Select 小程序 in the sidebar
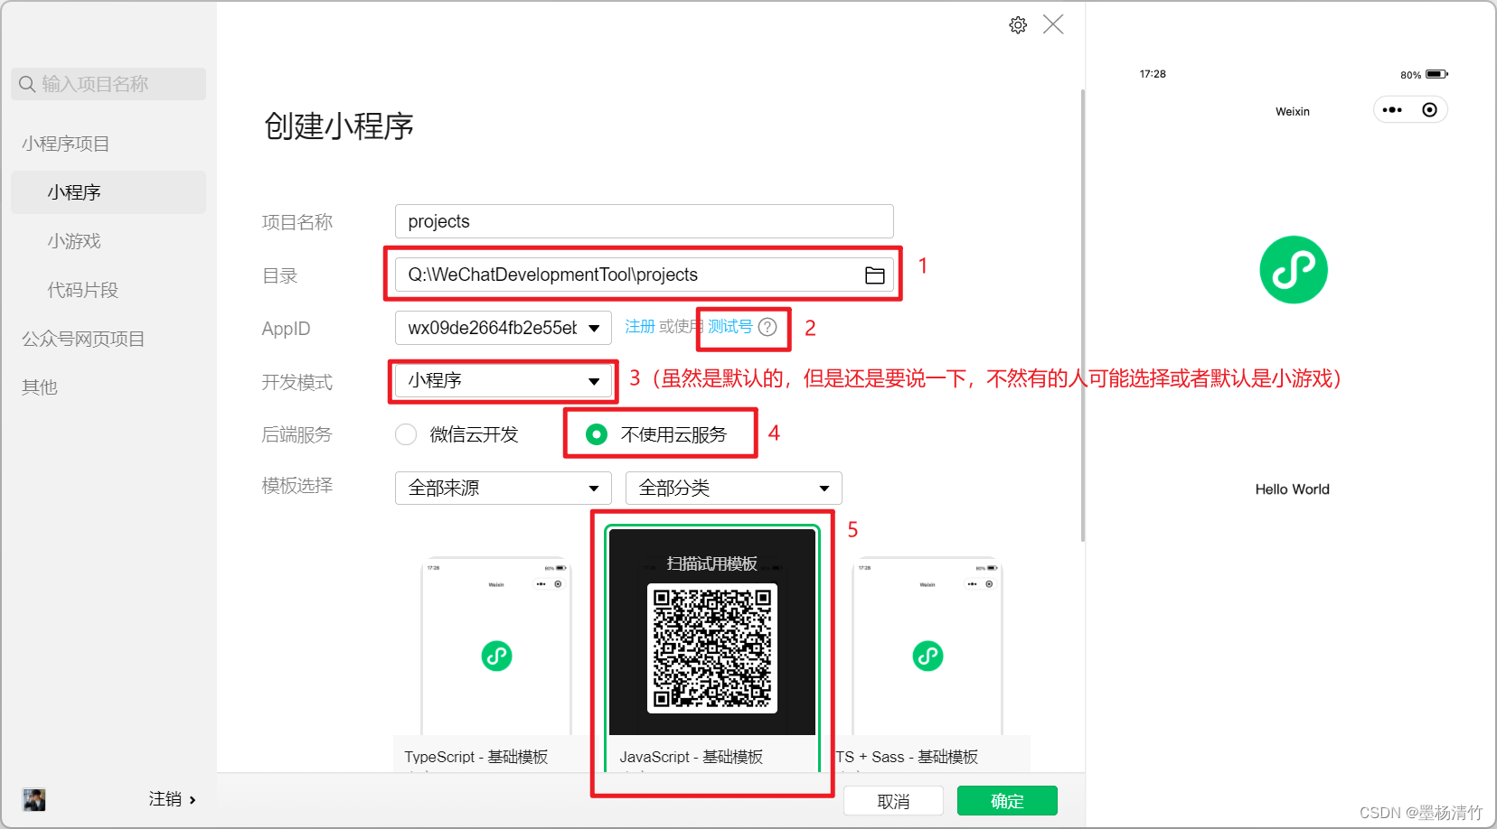Image resolution: width=1497 pixels, height=829 pixels. 108,192
